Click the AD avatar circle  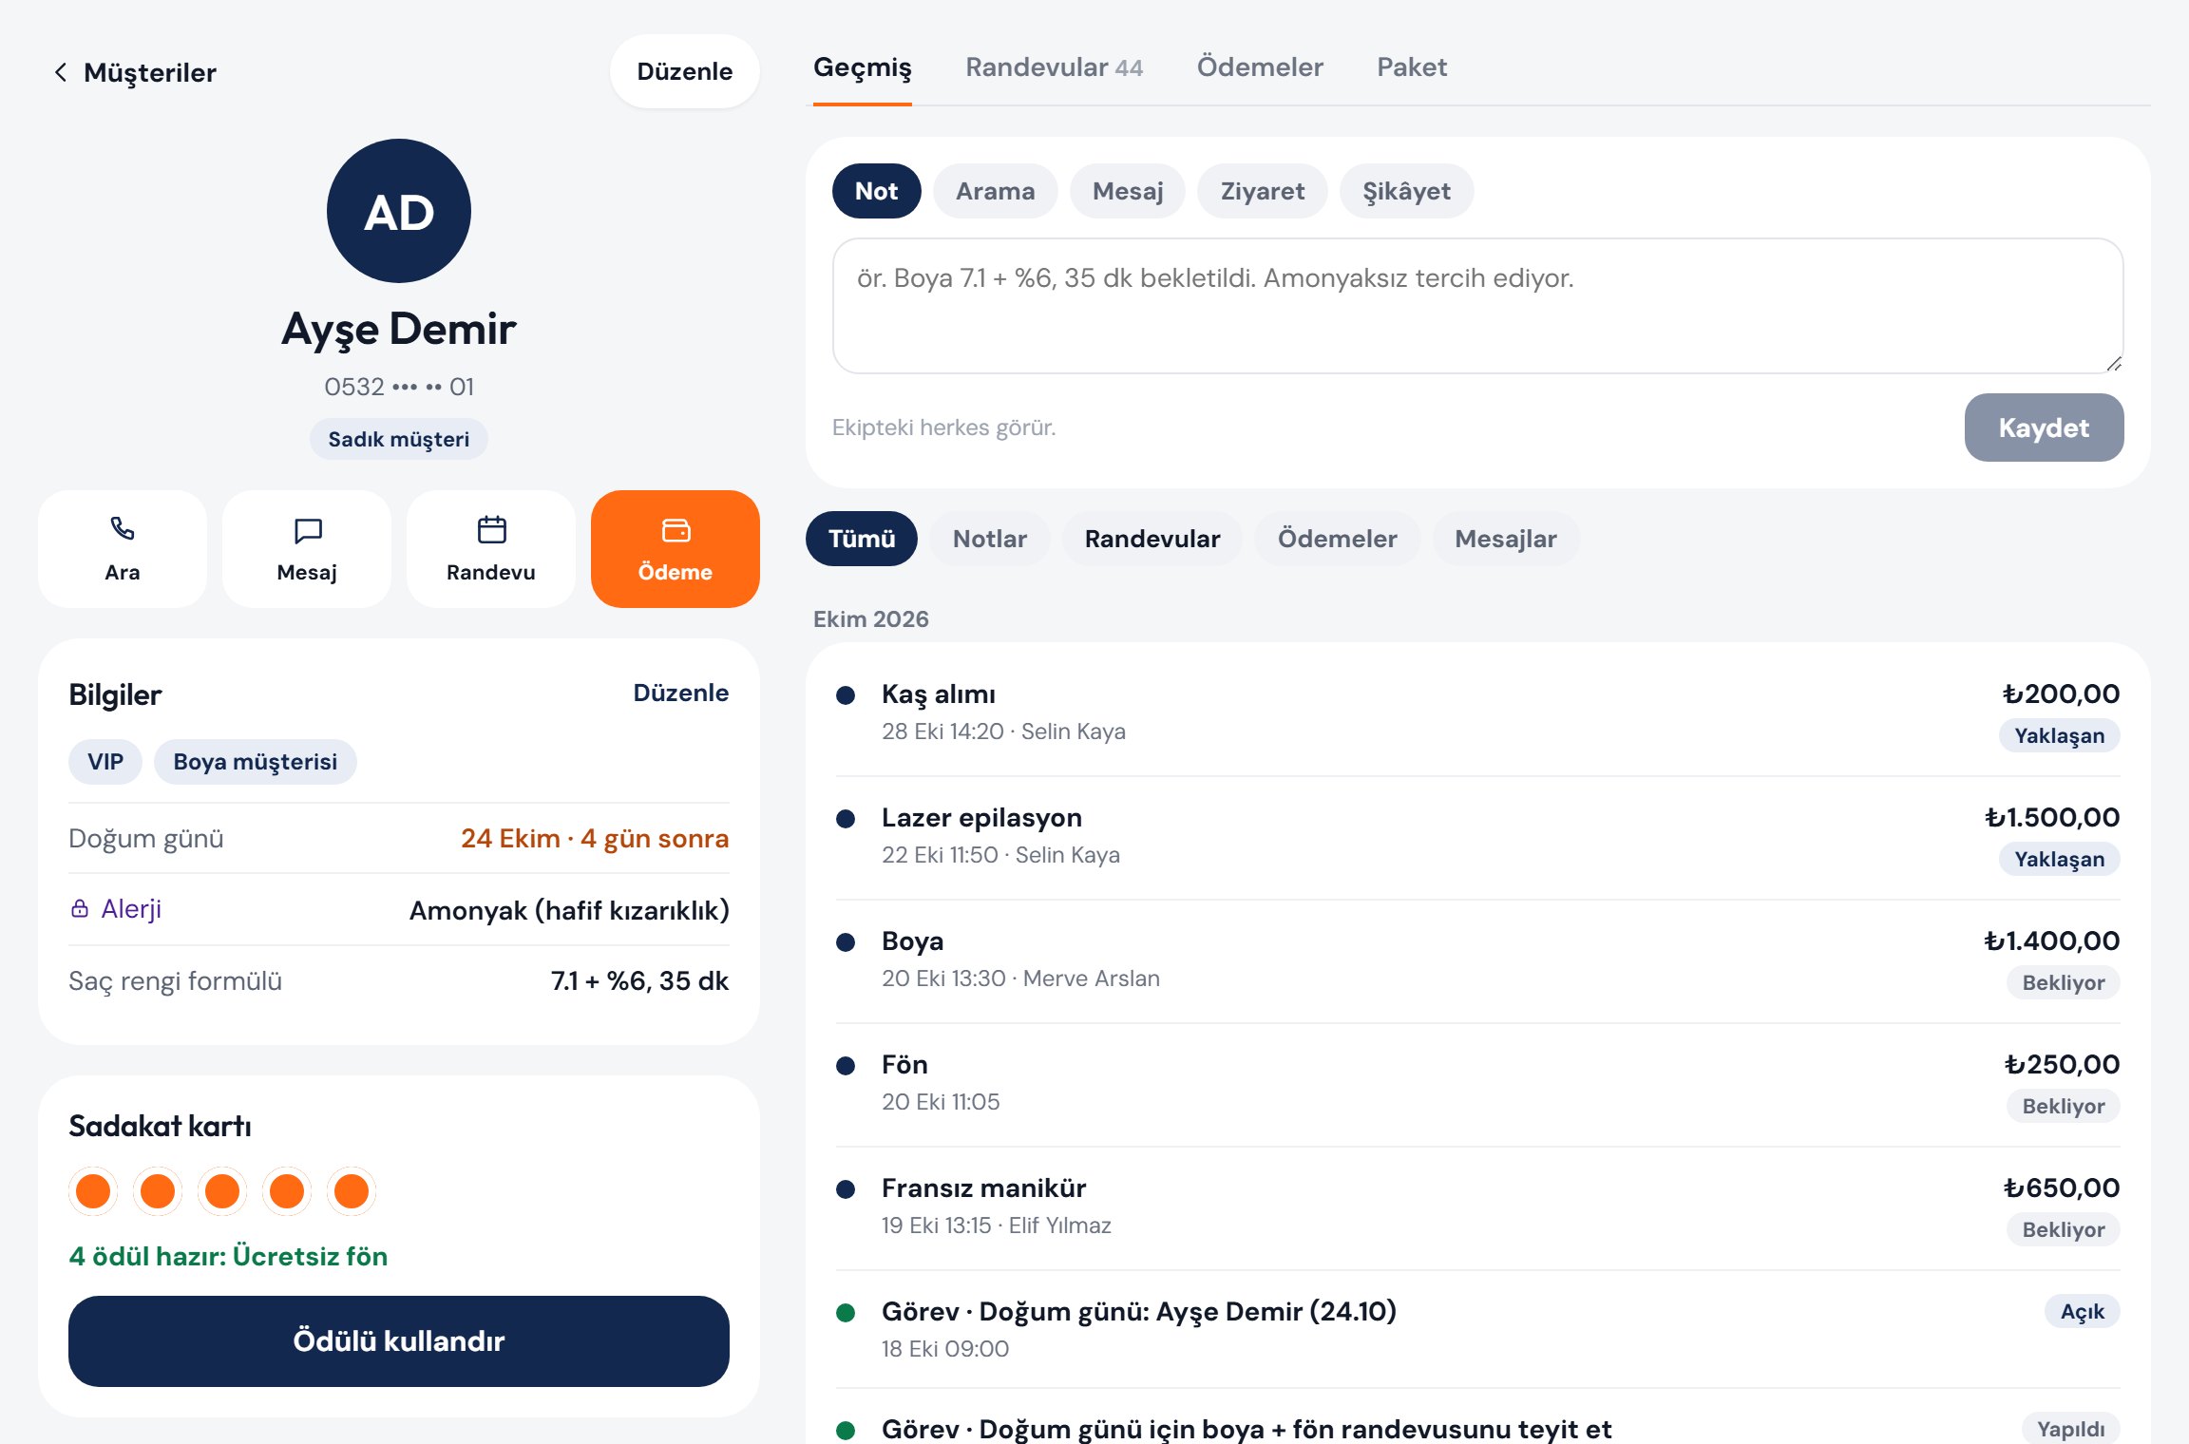coord(399,211)
